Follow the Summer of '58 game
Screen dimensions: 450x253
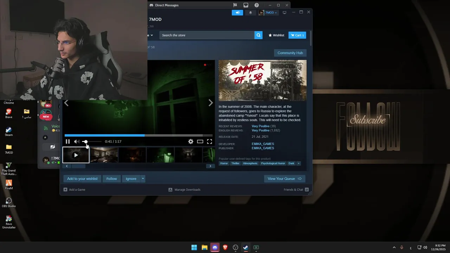(111, 179)
